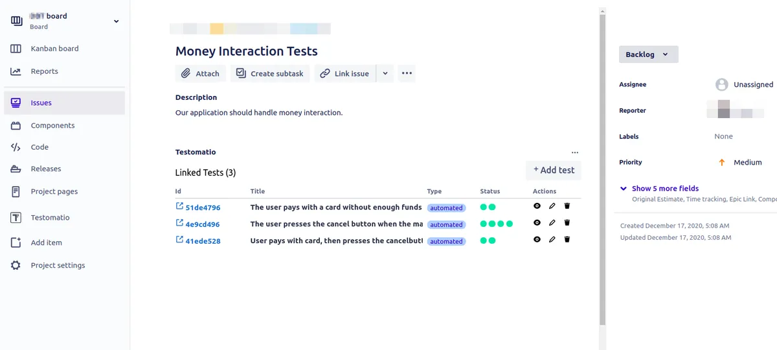Screen dimensions: 777x350
Task: Click automated tag on 4e9cd496 row
Action: click(x=447, y=225)
